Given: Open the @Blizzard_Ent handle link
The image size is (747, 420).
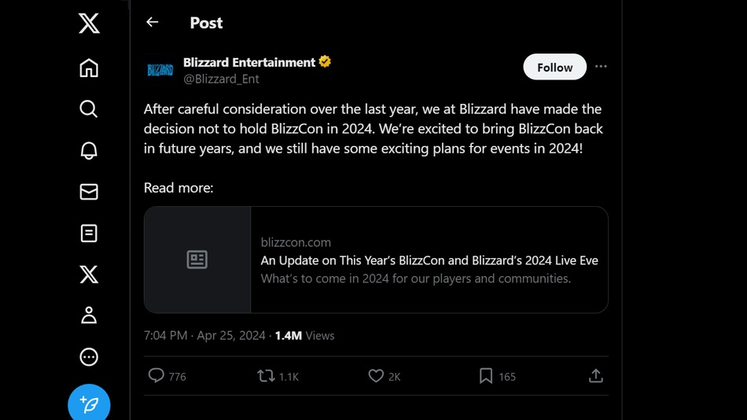Looking at the screenshot, I should 221,79.
